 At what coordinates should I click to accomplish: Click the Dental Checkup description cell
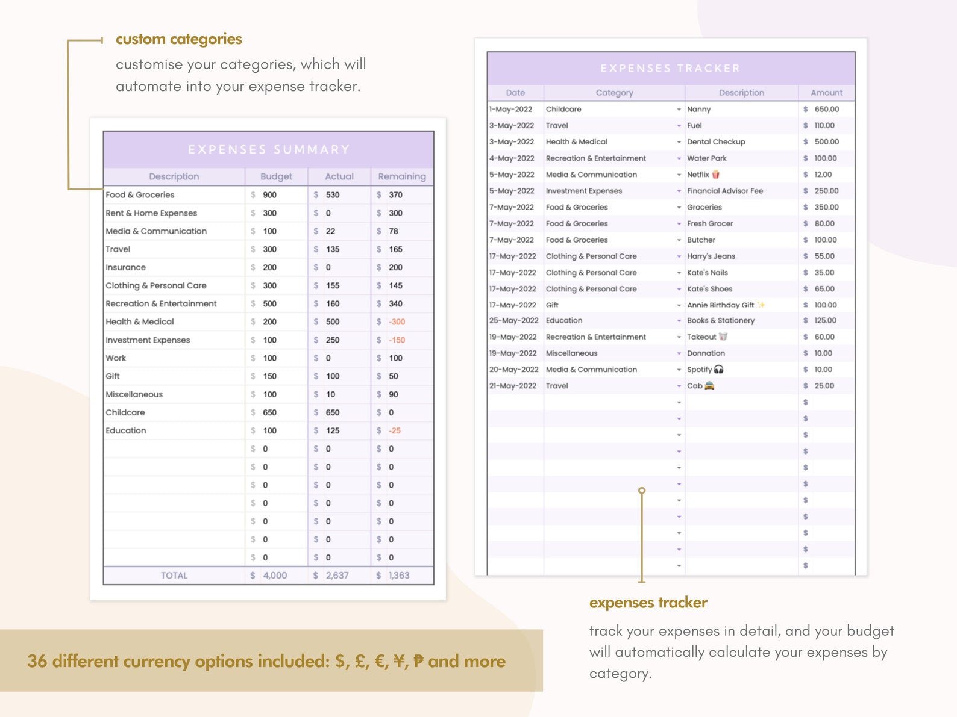[x=741, y=142]
